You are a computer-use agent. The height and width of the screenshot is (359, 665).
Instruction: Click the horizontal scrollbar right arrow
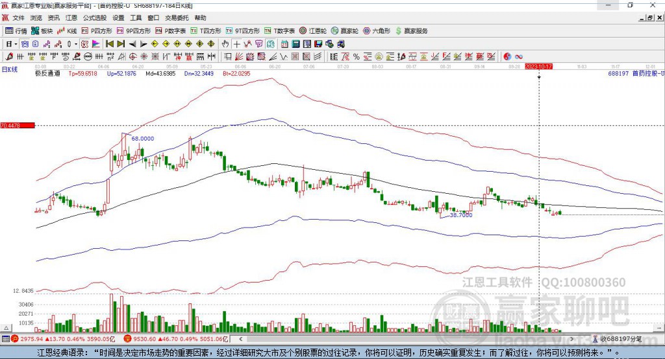571,339
